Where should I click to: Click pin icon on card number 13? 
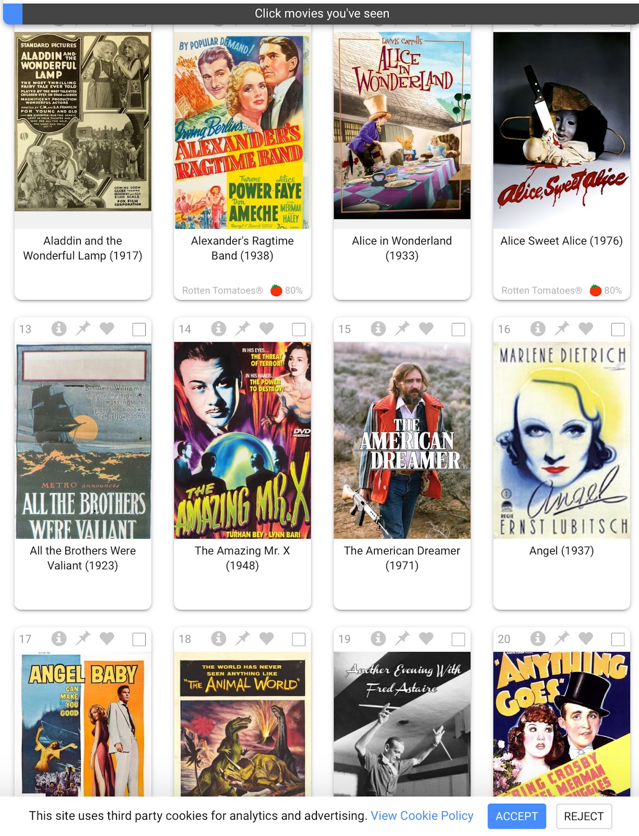(83, 329)
